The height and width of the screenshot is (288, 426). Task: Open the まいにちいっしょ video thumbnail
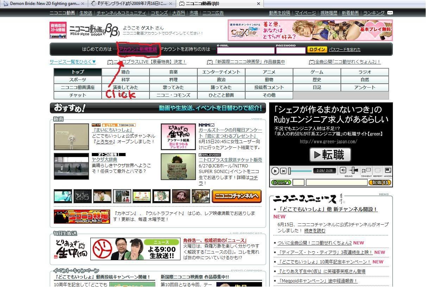click(71, 137)
